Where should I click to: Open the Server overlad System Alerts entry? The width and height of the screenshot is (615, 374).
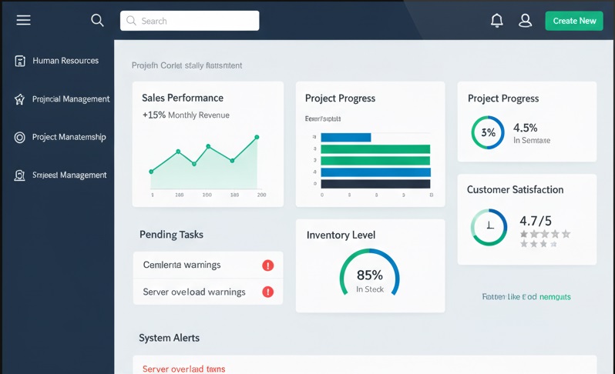(x=184, y=369)
